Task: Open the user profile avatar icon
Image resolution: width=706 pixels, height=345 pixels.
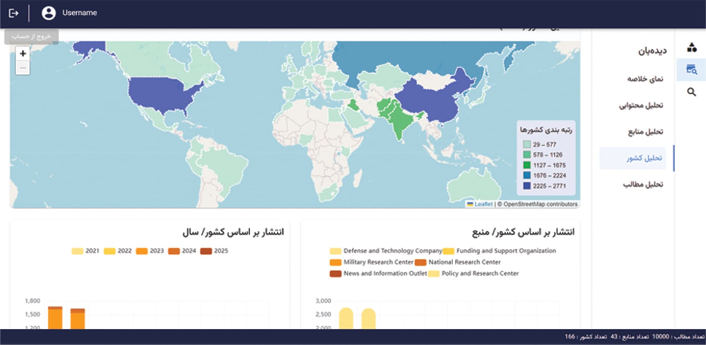Action: (x=49, y=13)
